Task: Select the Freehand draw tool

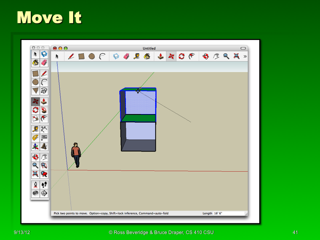Action: (44, 91)
